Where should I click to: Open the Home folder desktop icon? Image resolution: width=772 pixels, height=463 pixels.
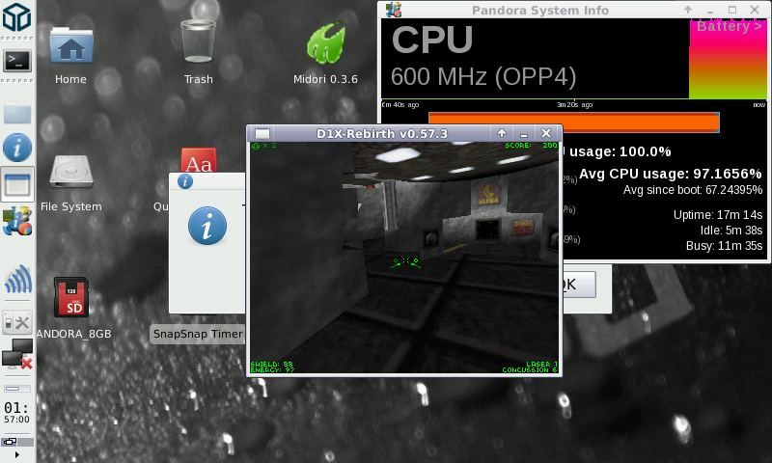[70, 46]
